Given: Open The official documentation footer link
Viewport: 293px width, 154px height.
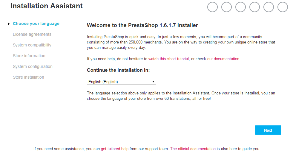Looking at the screenshot, I should pos(193,149).
